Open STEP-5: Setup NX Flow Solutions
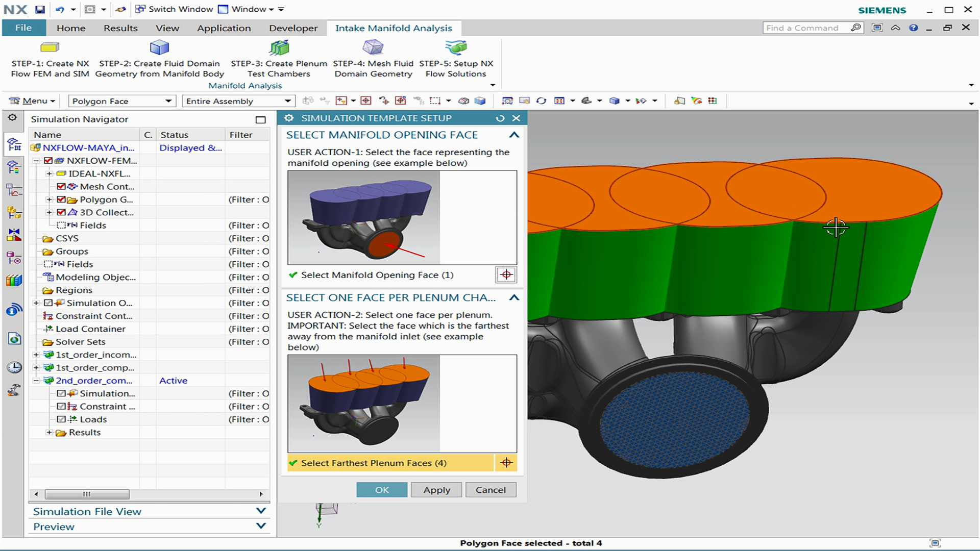 click(456, 58)
